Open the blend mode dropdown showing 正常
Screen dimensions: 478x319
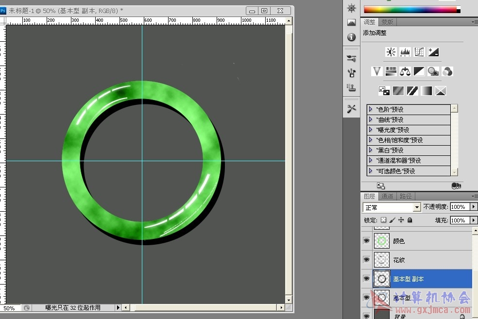392,207
